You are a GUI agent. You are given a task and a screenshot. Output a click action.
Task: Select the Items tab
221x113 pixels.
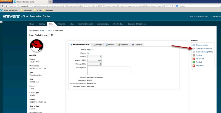[51, 24]
